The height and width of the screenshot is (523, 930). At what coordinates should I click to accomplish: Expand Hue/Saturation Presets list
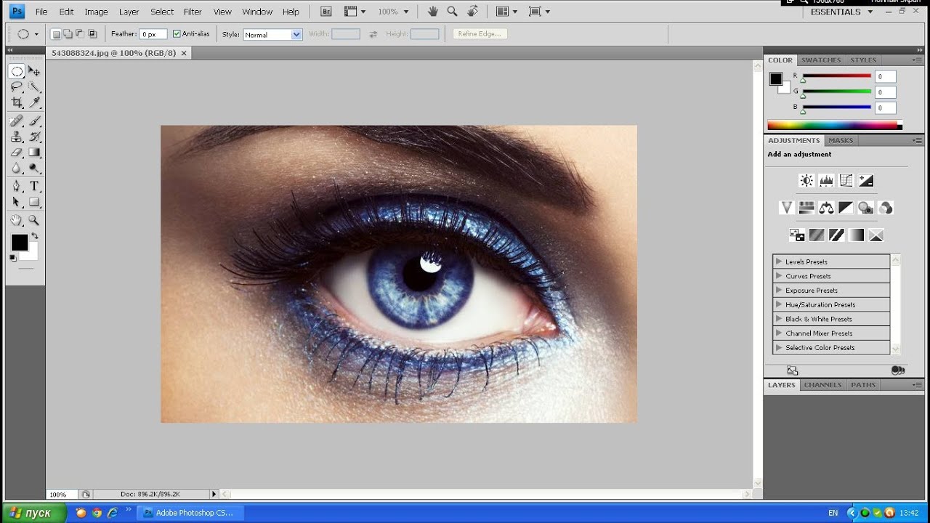click(x=779, y=304)
